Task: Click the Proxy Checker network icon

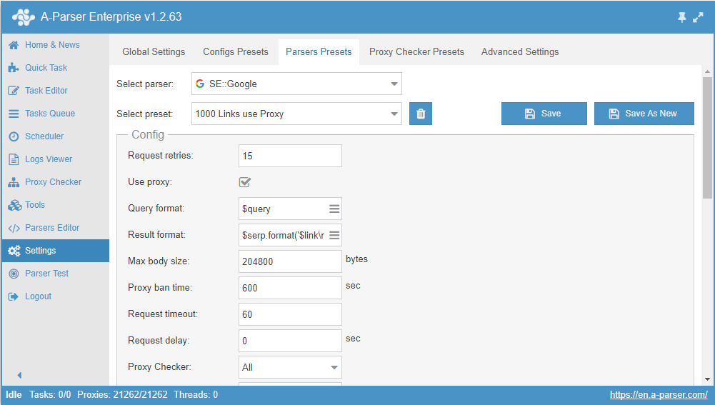Action: pos(14,182)
